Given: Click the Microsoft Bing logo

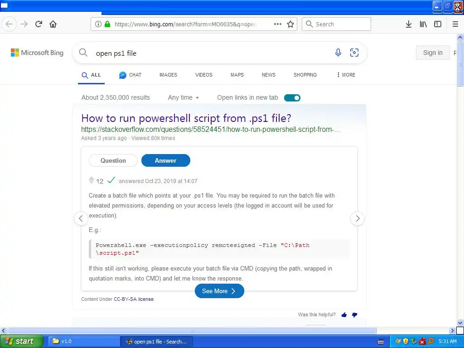Looking at the screenshot, I should tap(37, 53).
